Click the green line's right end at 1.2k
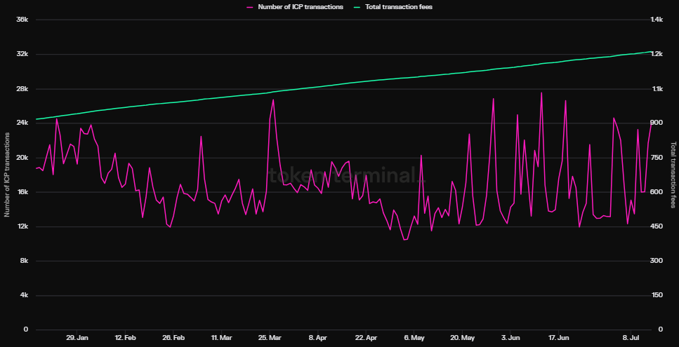This screenshot has width=679, height=347. 651,51
